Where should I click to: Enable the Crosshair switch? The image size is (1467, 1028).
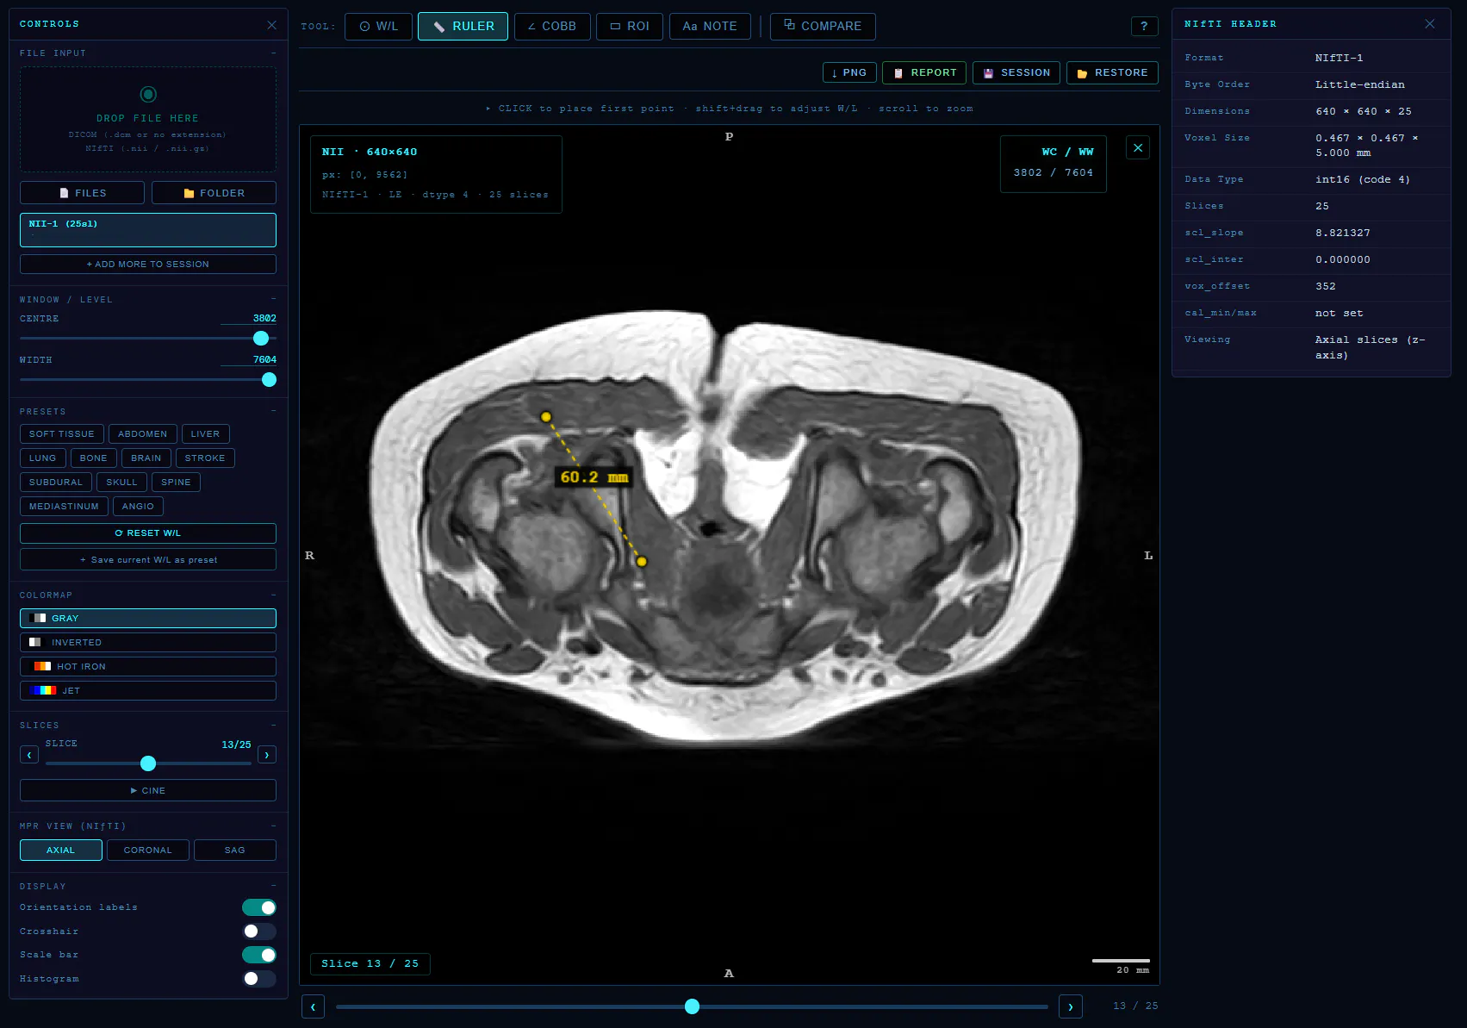click(259, 931)
